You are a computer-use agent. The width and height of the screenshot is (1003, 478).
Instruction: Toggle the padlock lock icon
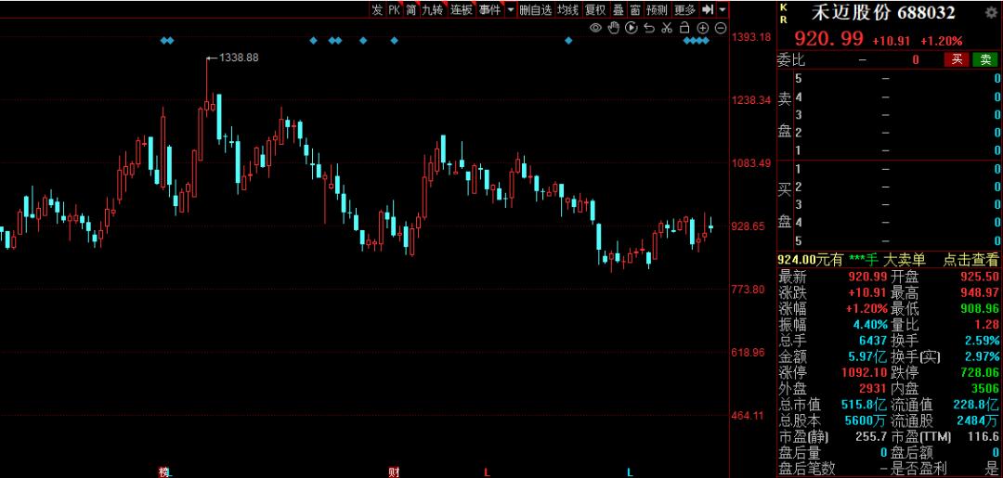click(684, 28)
